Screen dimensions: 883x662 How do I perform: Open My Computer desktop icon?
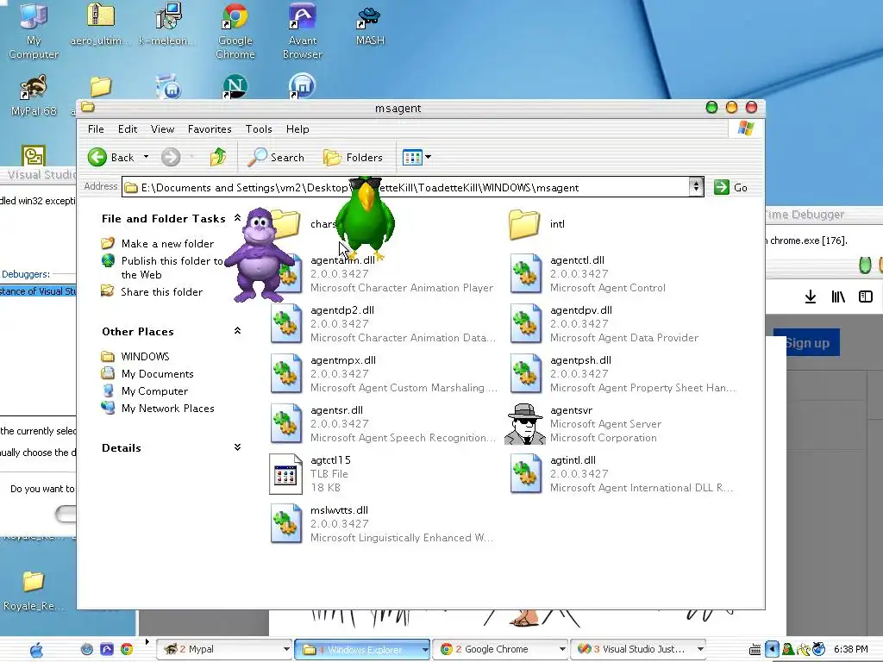pyautogui.click(x=34, y=30)
